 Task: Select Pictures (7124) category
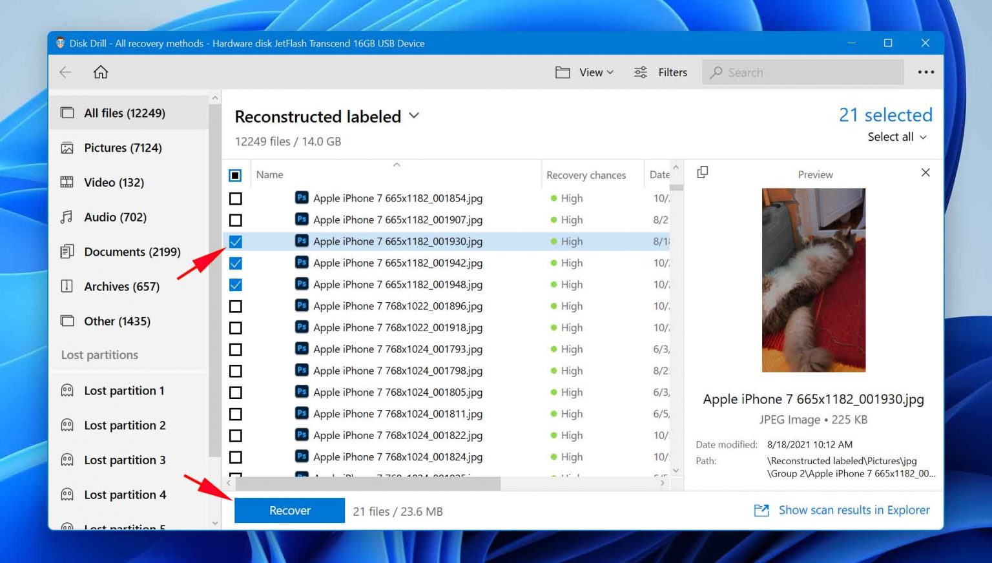pyautogui.click(x=123, y=148)
